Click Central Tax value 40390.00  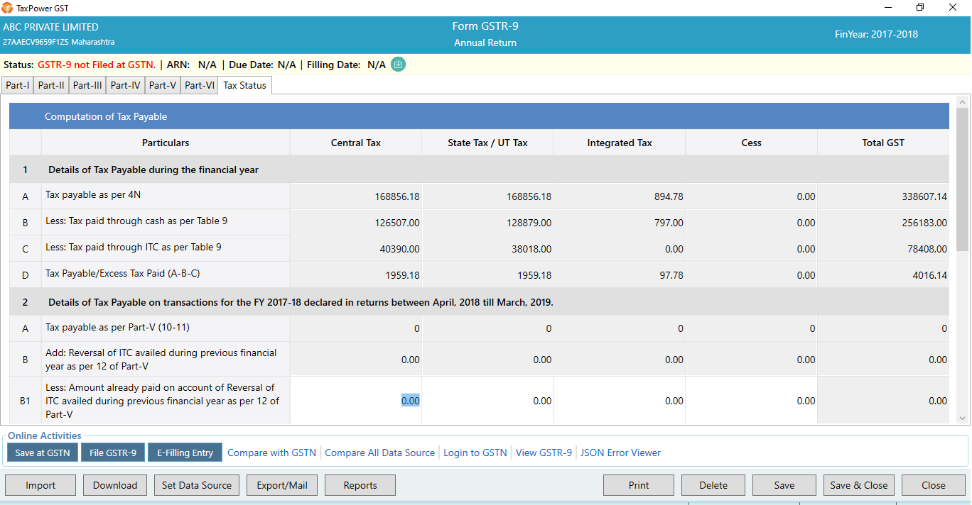(400, 249)
